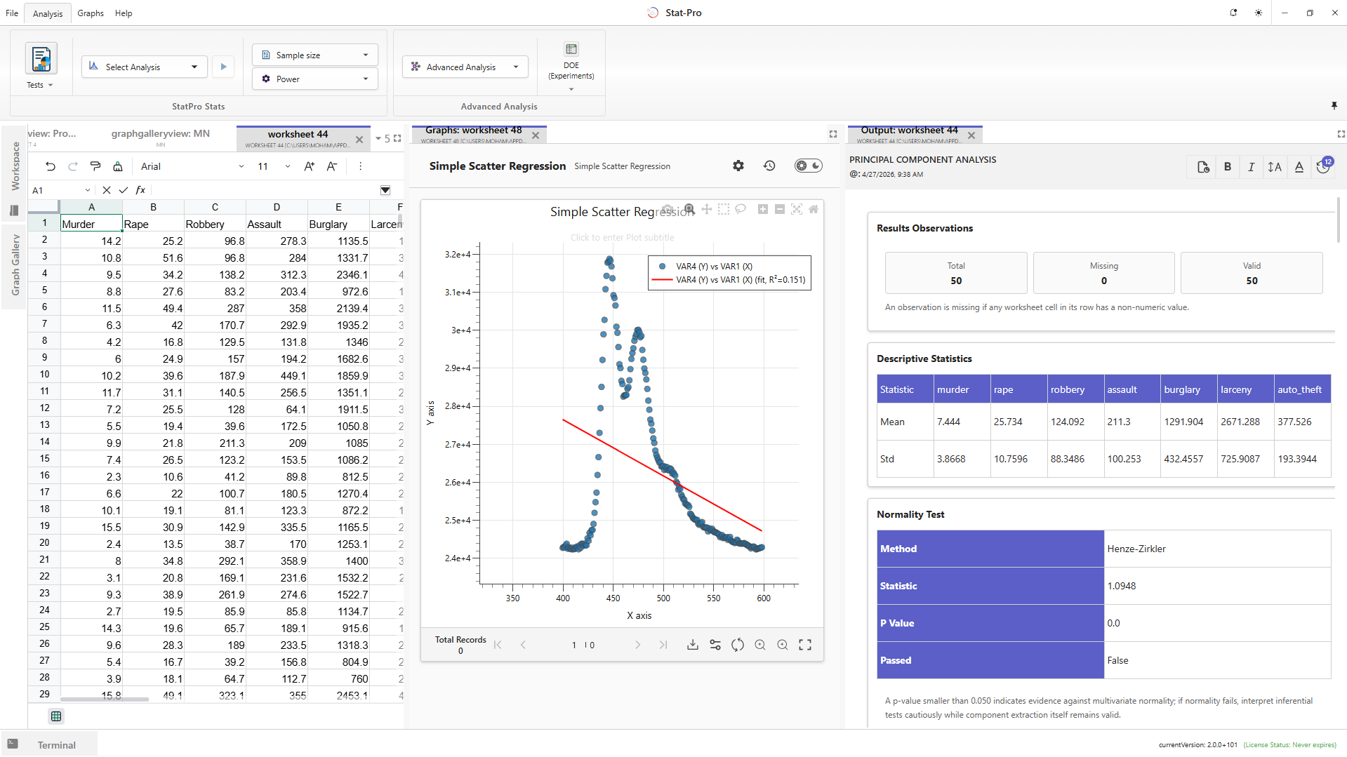This screenshot has width=1347, height=757.
Task: Click the italic button in output panel
Action: [x=1251, y=167]
